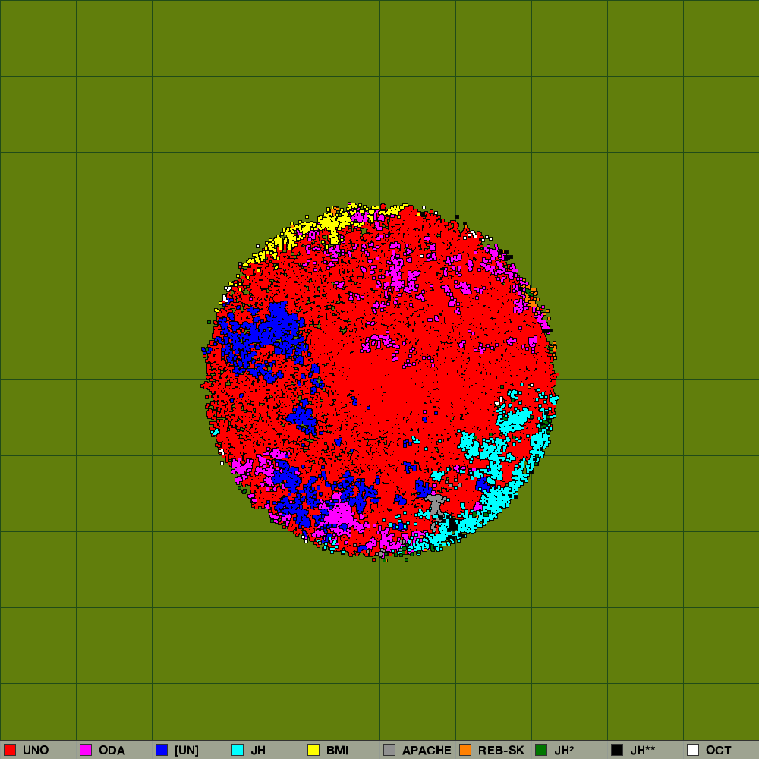The image size is (759, 759).
Task: Click the gray APACHE legend swatch
Action: tap(389, 750)
